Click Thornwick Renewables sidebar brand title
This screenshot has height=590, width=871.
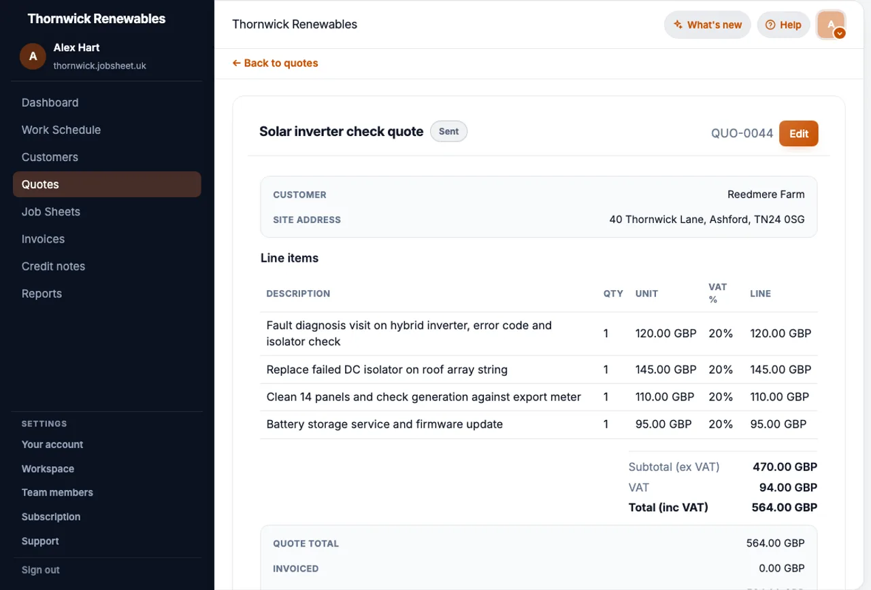[x=97, y=19]
